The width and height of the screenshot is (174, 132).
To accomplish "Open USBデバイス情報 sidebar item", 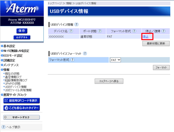I will coord(16,87).
